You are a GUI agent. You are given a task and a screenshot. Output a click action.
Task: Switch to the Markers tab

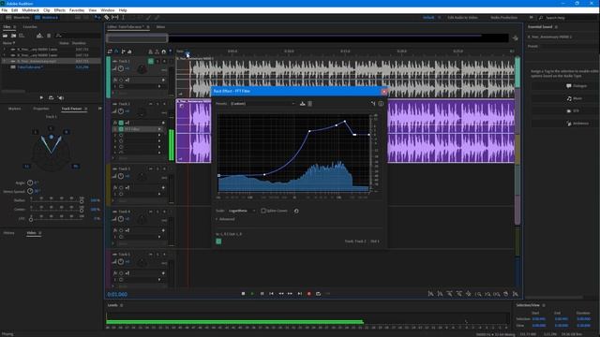[15, 109]
